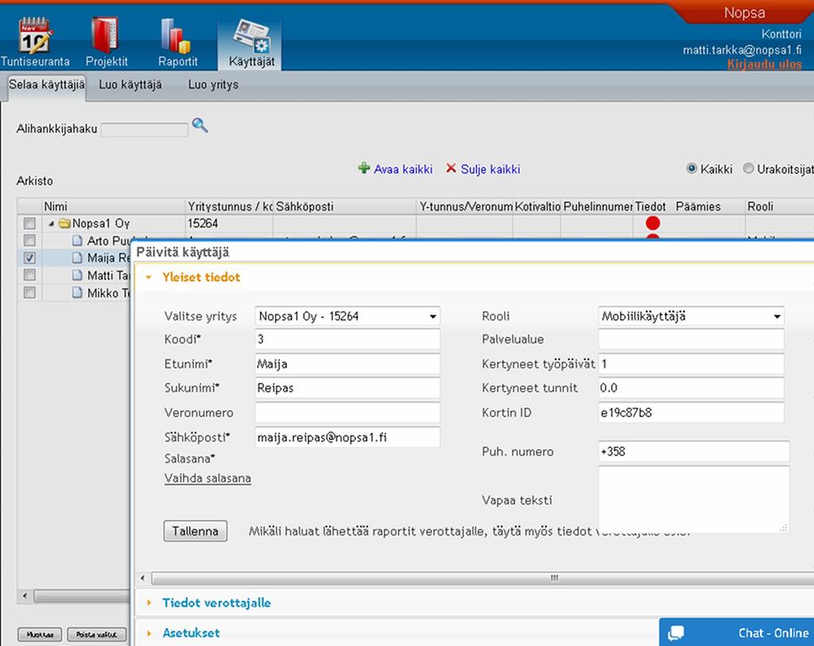The image size is (814, 646).
Task: Click the Rooli column header
Action: 779,207
